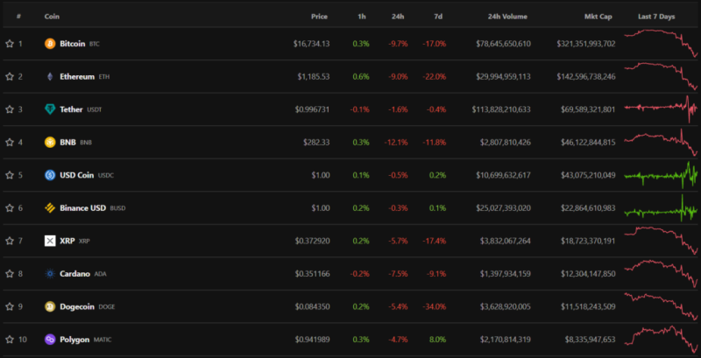Click the rank # column header
The width and height of the screenshot is (701, 358).
coord(19,16)
